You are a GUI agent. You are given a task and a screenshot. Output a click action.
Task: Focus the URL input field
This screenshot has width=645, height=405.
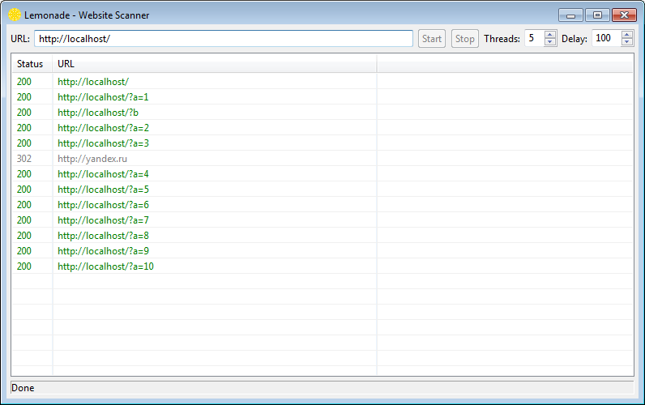[x=224, y=39]
